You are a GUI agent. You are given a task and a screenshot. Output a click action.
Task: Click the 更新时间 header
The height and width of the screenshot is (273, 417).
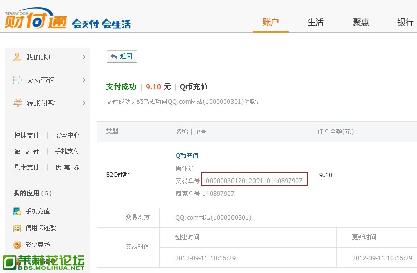pos(364,237)
